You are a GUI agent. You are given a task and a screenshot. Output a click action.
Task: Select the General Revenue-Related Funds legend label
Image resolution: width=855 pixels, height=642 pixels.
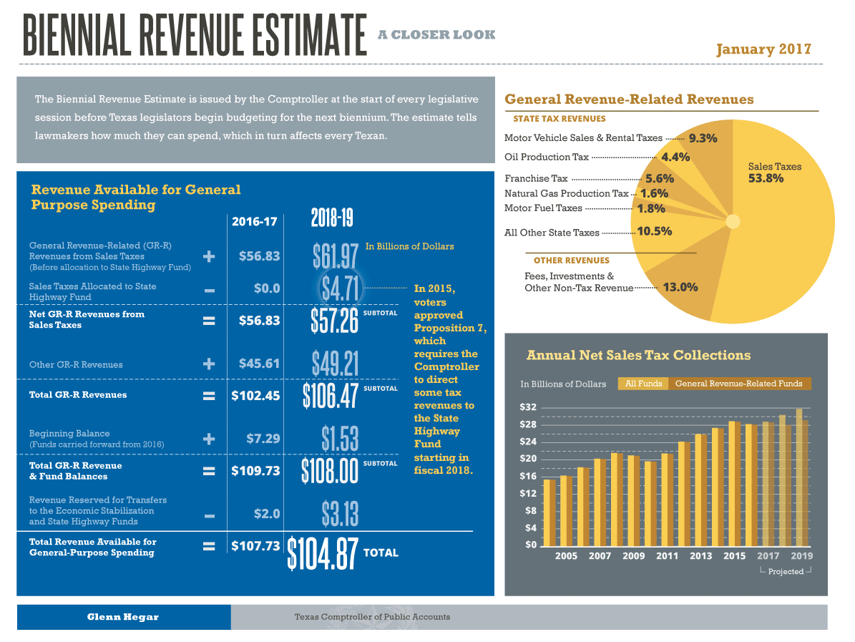(738, 384)
